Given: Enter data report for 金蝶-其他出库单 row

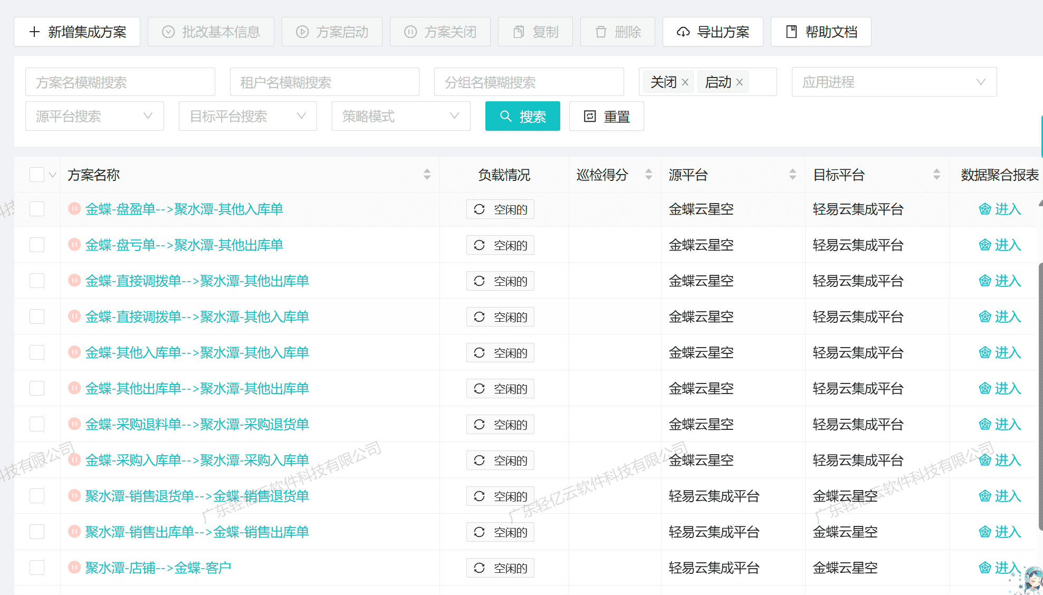Looking at the screenshot, I should pyautogui.click(x=1000, y=388).
